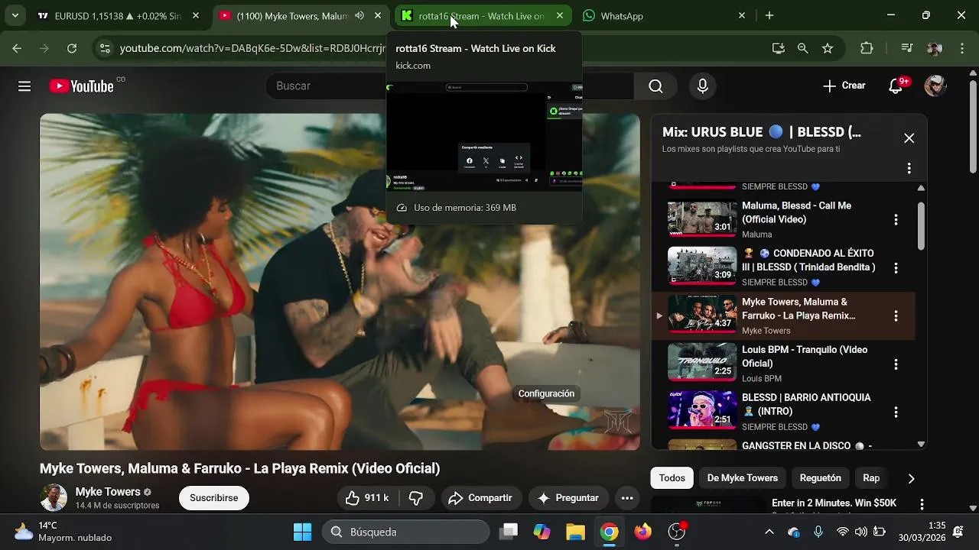Show more filter chips with right arrow
Image resolution: width=979 pixels, height=550 pixels.
(911, 478)
